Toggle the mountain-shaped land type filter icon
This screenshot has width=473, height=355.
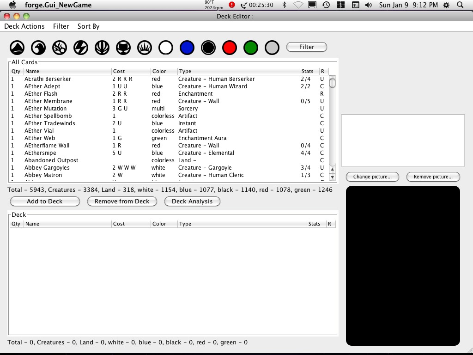pyautogui.click(x=17, y=47)
